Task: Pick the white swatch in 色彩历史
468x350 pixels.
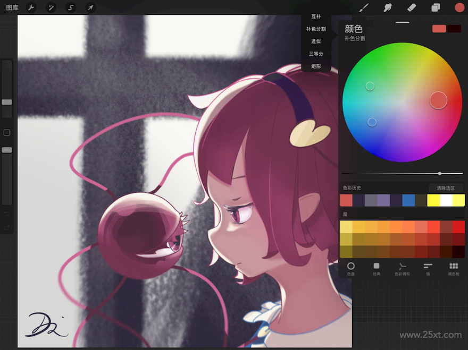Action: [x=446, y=200]
